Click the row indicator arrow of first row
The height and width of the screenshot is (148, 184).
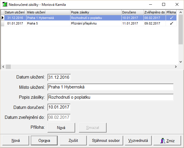3,18
